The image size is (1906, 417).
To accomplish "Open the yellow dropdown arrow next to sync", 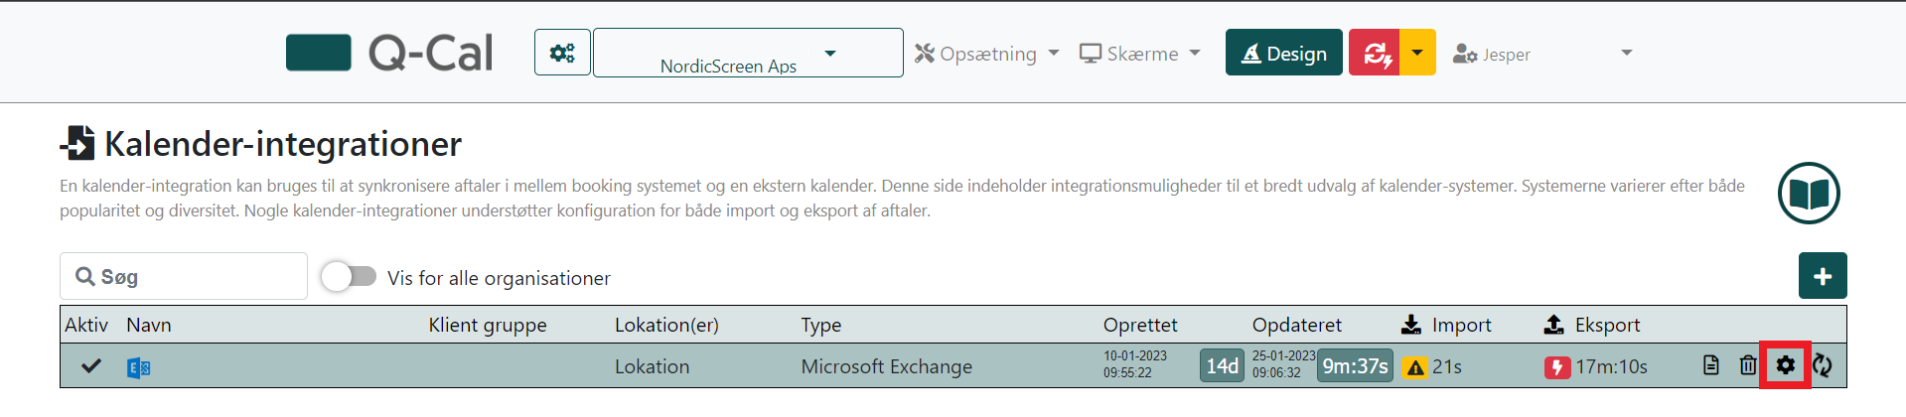I will tap(1417, 53).
